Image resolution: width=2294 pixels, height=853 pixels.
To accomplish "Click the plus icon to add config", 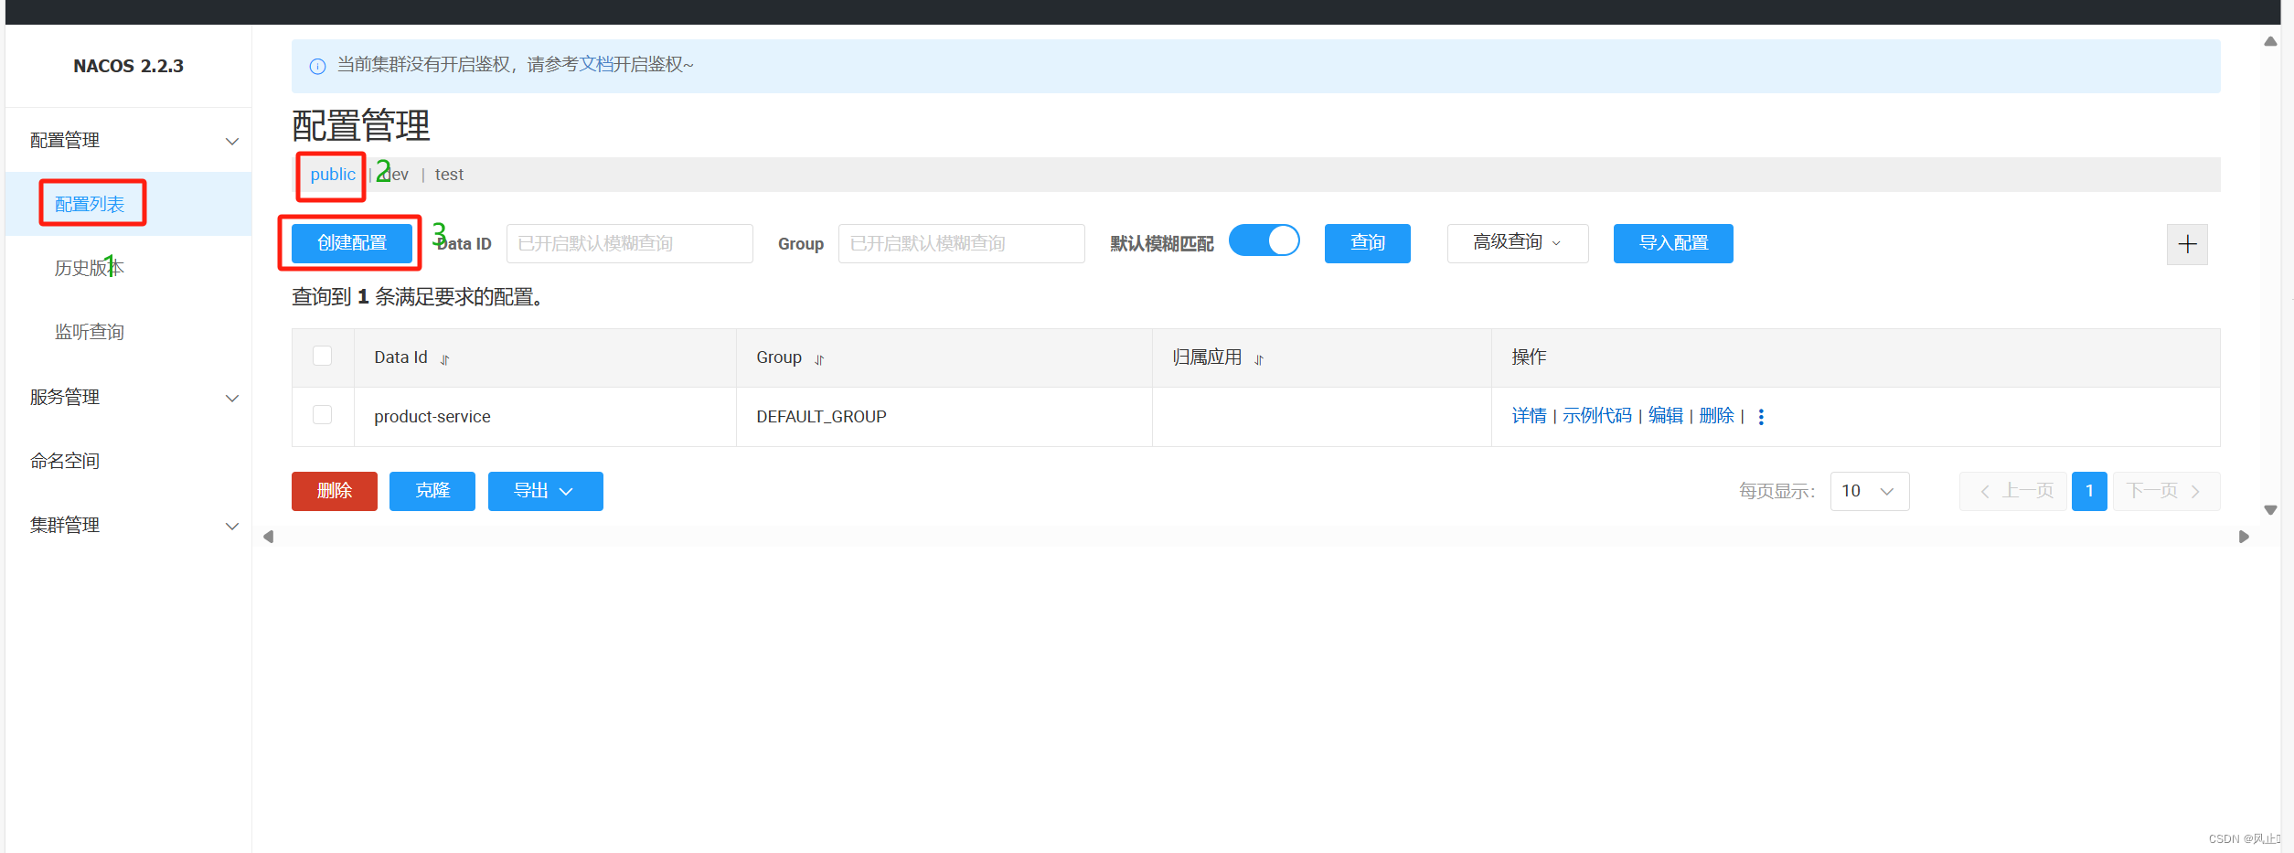I will pyautogui.click(x=2187, y=244).
